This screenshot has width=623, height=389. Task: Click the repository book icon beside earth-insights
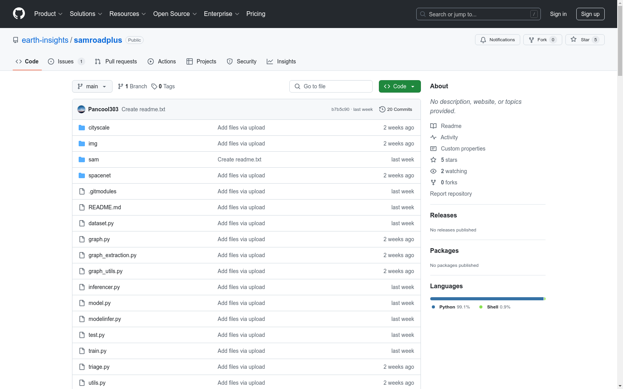(x=16, y=40)
